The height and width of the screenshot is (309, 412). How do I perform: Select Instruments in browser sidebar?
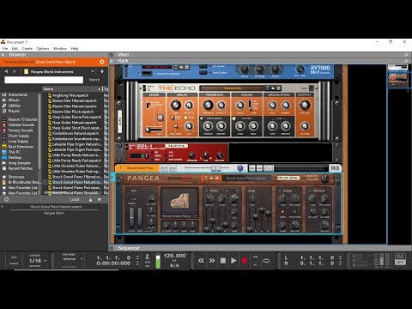point(18,94)
